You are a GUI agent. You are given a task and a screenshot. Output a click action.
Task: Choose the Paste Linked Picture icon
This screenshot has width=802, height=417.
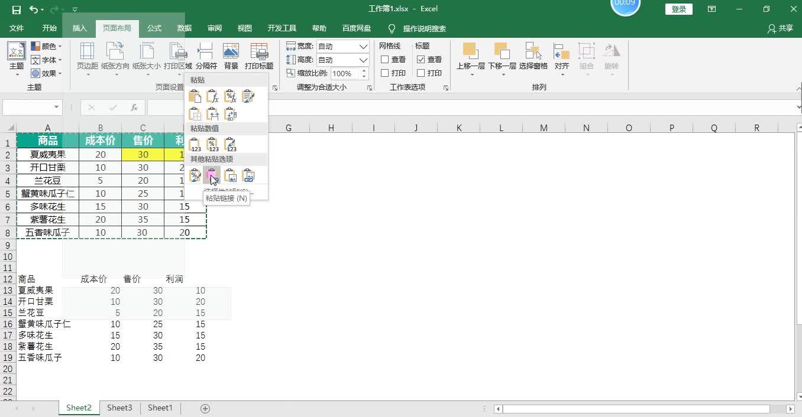[x=248, y=175]
